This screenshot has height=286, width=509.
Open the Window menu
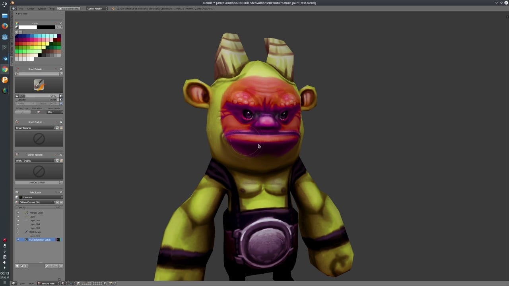[41, 8]
